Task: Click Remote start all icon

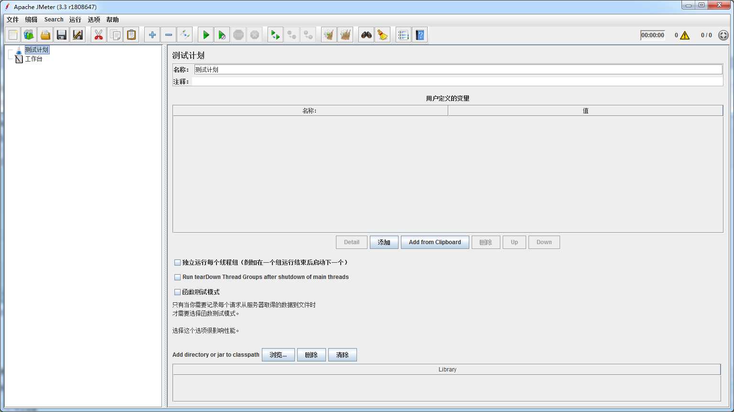Action: (x=276, y=35)
